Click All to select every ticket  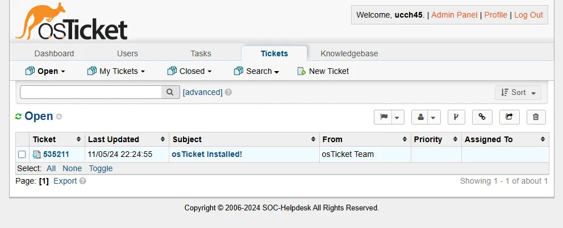[x=51, y=168]
